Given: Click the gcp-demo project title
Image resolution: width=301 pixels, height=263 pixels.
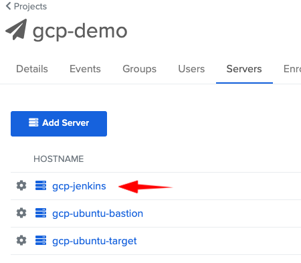Looking at the screenshot, I should click(x=80, y=31).
